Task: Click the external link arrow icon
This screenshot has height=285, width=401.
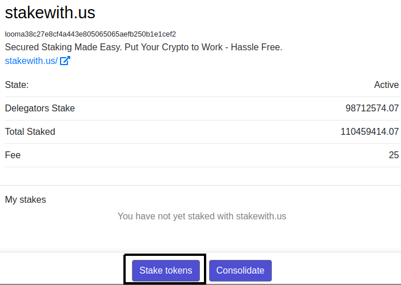Action: (x=65, y=61)
